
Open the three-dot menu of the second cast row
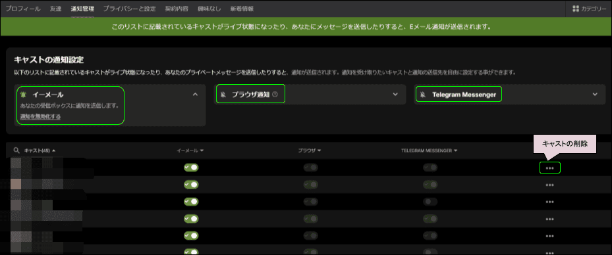click(549, 185)
